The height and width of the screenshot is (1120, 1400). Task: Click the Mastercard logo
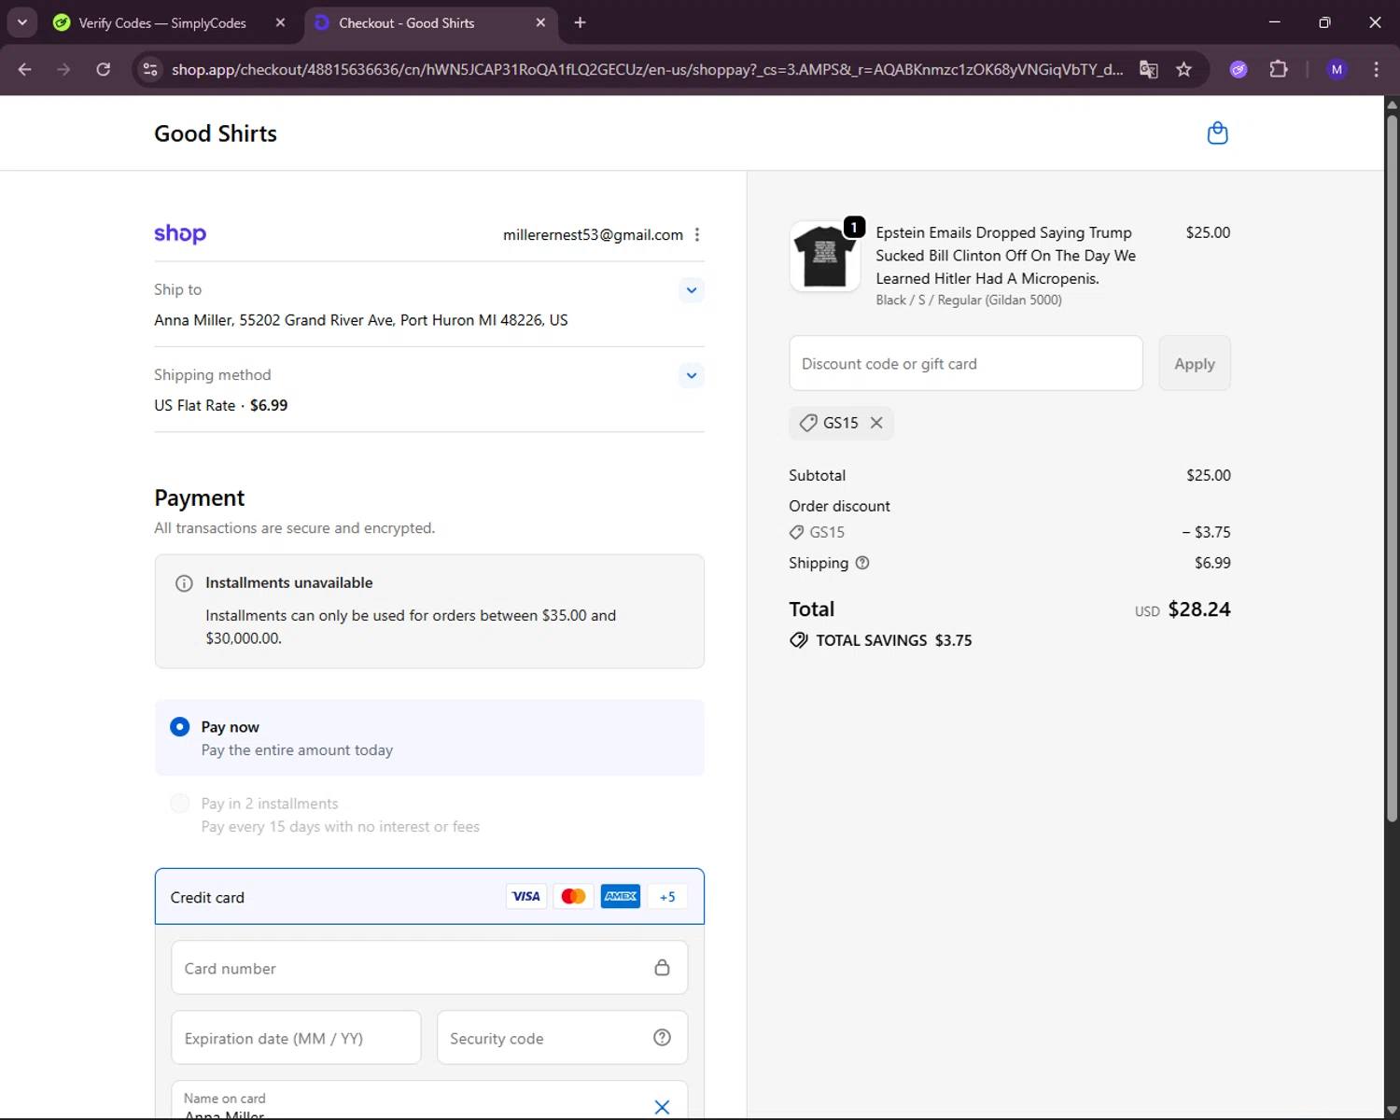tap(573, 896)
